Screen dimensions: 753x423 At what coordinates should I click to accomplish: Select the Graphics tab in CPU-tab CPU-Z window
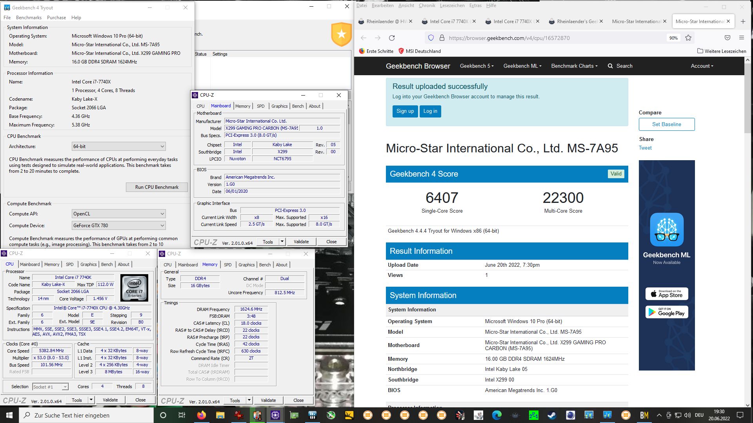tap(88, 264)
